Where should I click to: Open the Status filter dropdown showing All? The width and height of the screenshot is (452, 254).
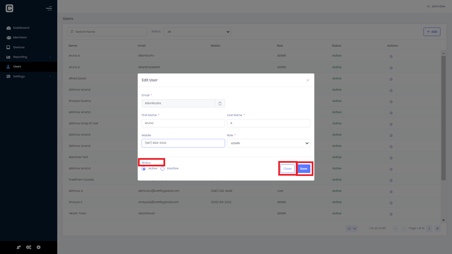point(197,31)
